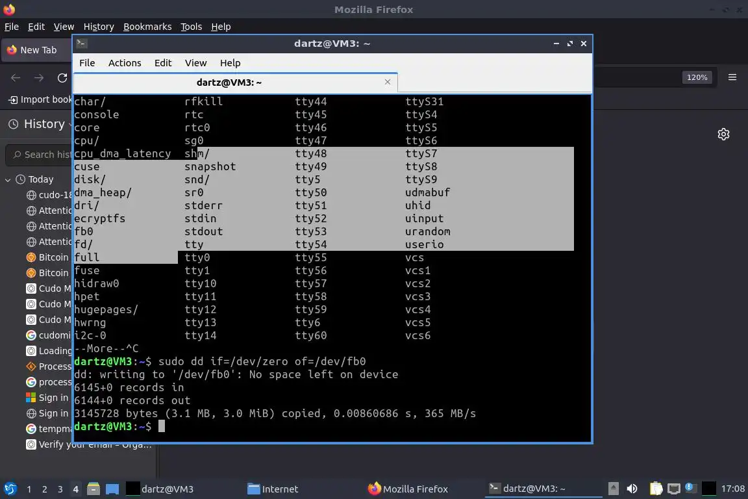Click the urandom entry in terminal listing
This screenshot has width=748, height=499.
[x=427, y=231]
